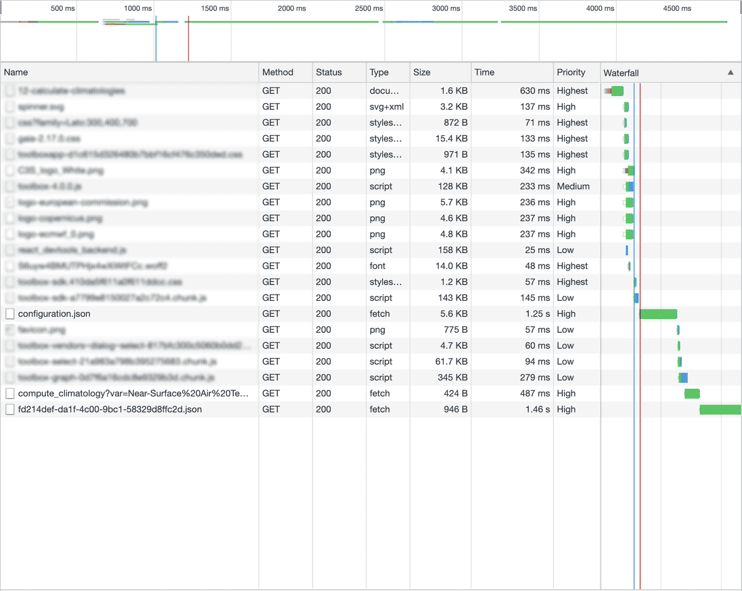The width and height of the screenshot is (742, 591).
Task: Check the checkbox next to configuration.json
Action: (9, 313)
